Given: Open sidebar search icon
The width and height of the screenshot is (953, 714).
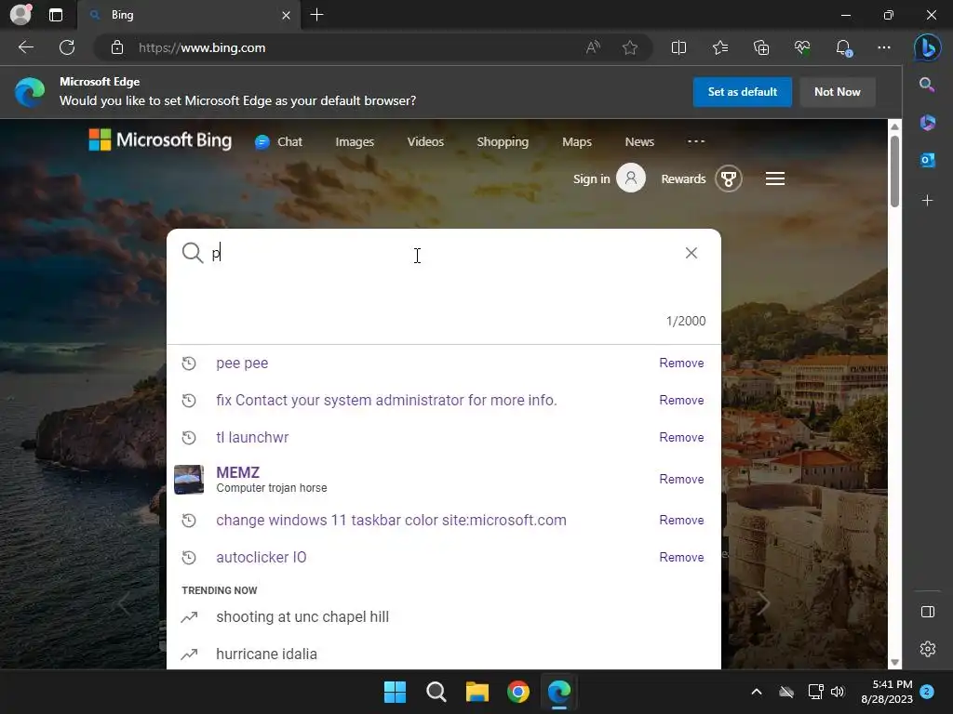Looking at the screenshot, I should (927, 85).
